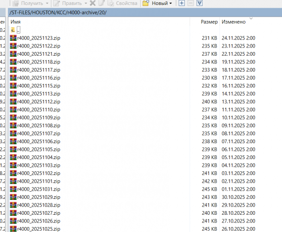Screen dimensions: 282x232
Task: Click size 237 KB of r4000_20251121.zip
Action: (x=209, y=54)
